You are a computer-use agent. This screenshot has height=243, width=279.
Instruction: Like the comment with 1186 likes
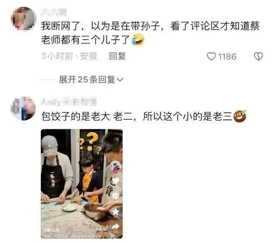click(211, 56)
